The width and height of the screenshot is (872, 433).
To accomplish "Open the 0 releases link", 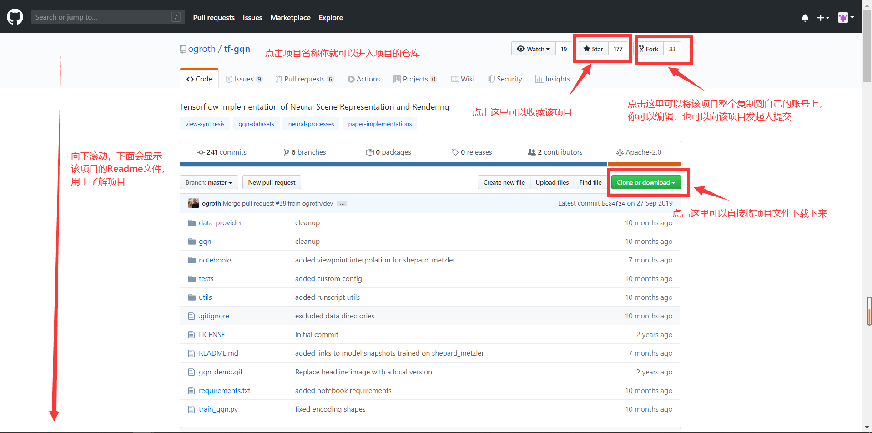I will 472,152.
